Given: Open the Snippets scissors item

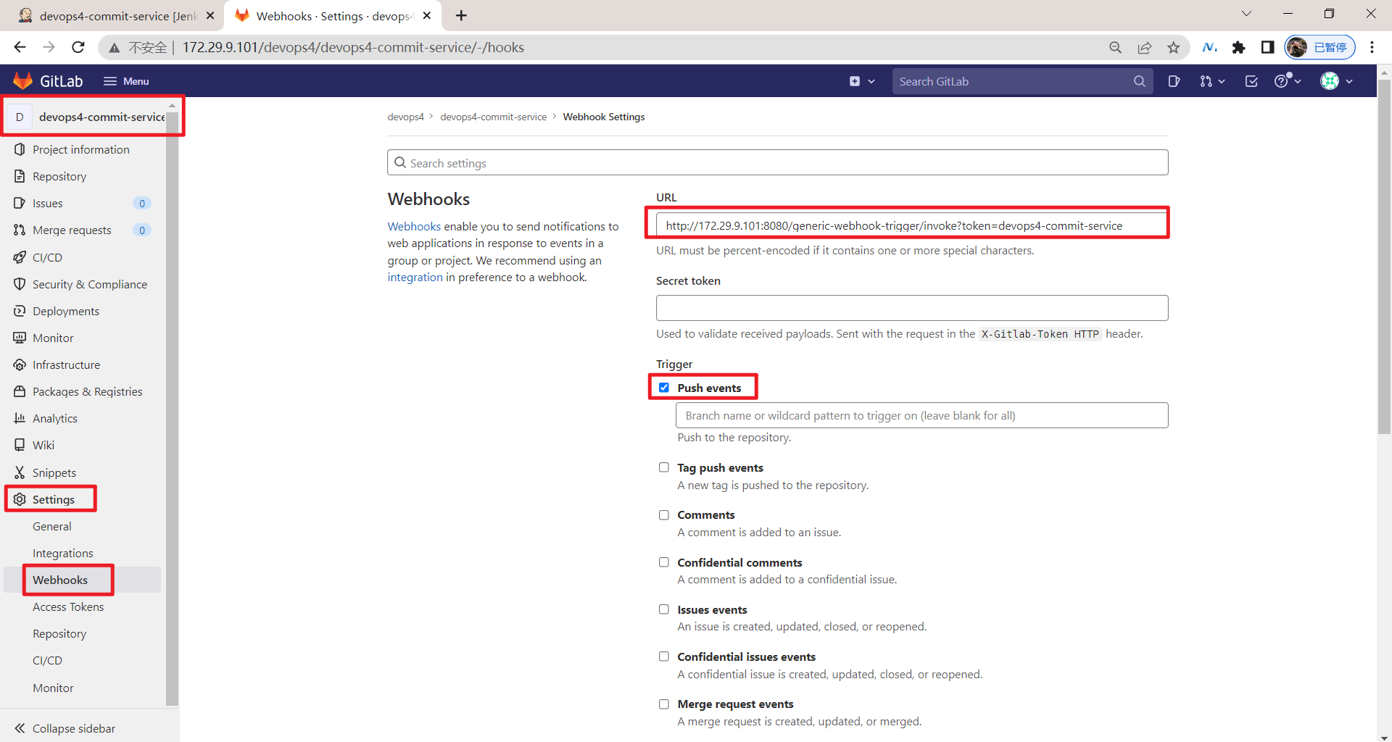Looking at the screenshot, I should pos(54,472).
